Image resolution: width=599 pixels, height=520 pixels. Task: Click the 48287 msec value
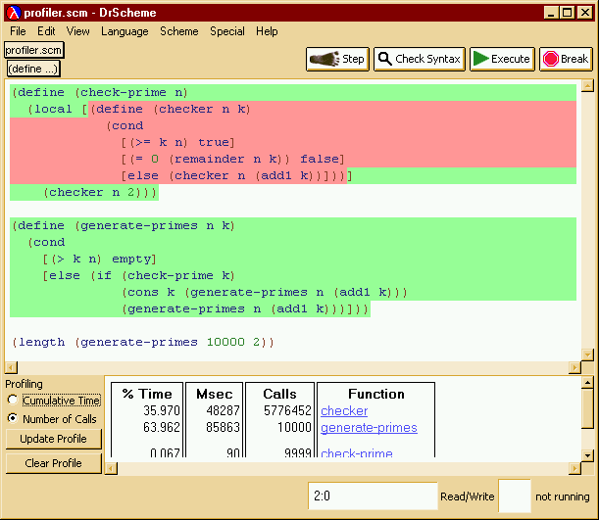tap(224, 410)
